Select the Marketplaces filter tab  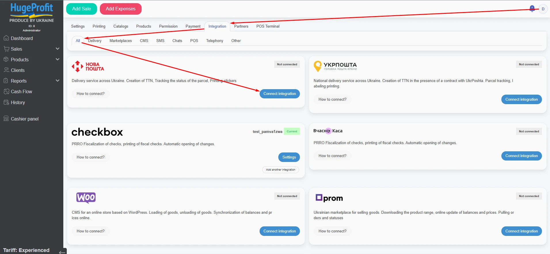tap(121, 41)
